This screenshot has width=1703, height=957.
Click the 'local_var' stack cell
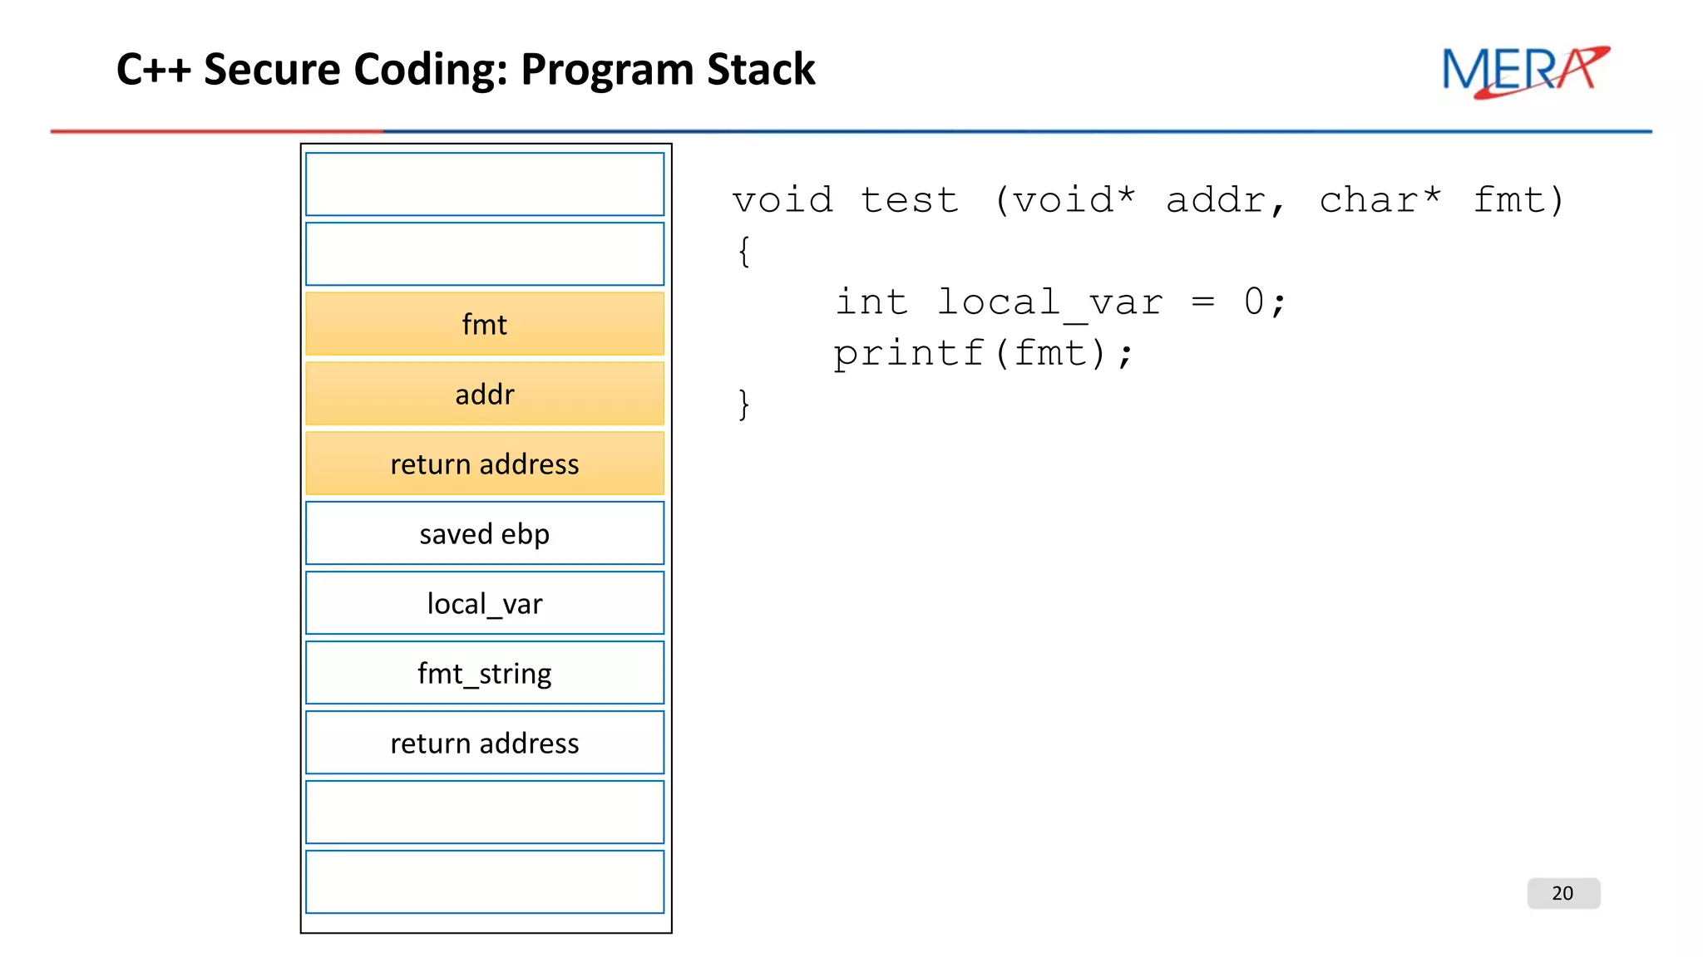[x=485, y=603]
